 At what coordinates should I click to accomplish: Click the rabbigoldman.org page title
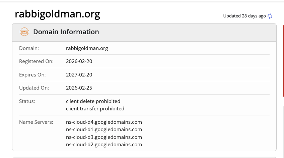[57, 14]
